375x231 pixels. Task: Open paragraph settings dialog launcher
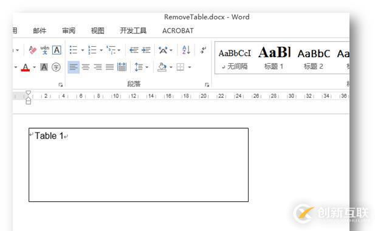click(207, 84)
